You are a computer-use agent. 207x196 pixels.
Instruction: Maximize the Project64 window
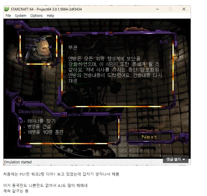170,9
